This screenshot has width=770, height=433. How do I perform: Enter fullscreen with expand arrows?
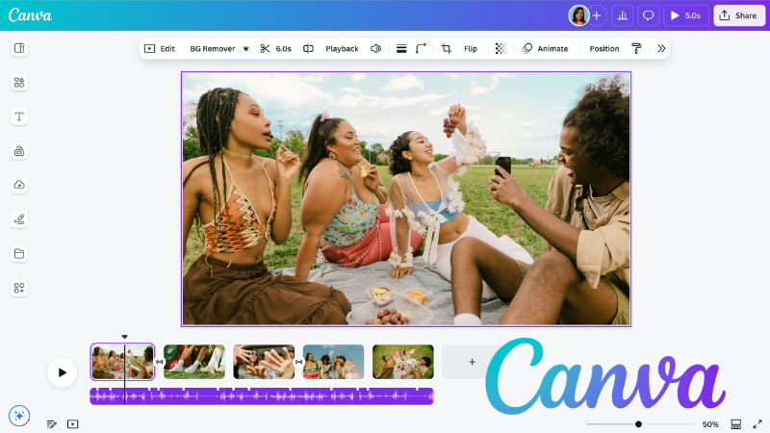757,424
